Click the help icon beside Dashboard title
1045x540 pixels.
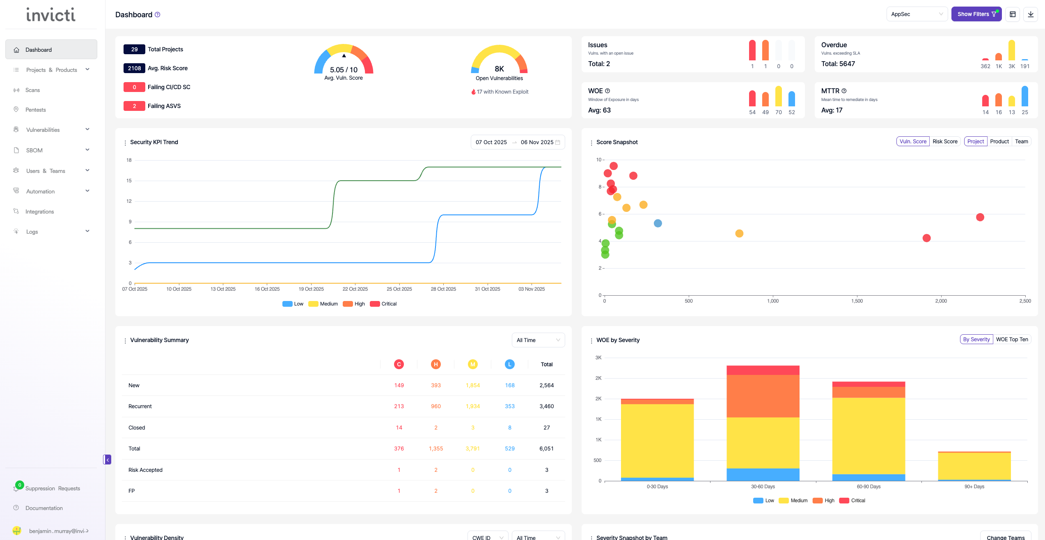click(x=158, y=15)
